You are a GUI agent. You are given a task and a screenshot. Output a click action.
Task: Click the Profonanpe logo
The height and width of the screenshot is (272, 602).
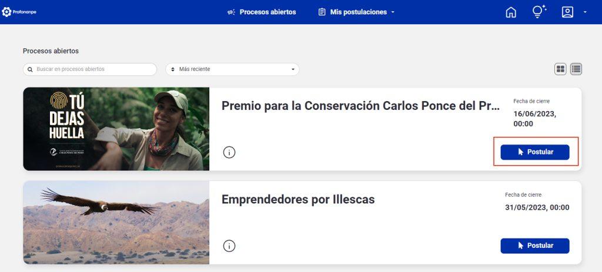(19, 12)
